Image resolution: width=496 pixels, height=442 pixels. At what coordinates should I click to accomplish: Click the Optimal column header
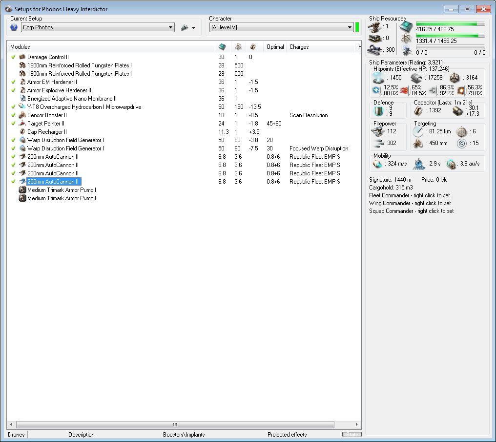(275, 47)
